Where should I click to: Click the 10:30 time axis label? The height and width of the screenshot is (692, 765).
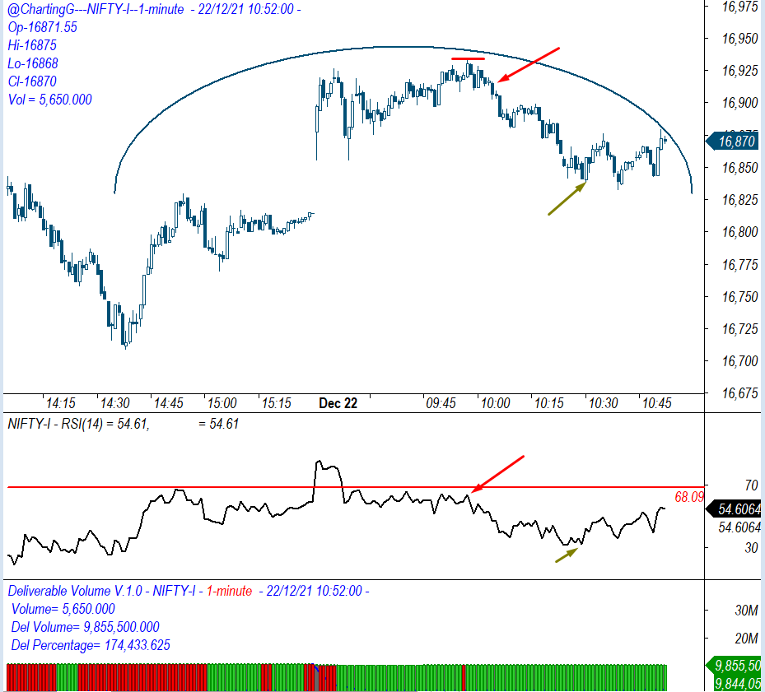click(x=603, y=403)
